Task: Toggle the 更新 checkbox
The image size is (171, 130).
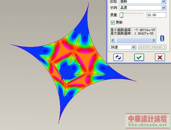Action: (x=113, y=22)
